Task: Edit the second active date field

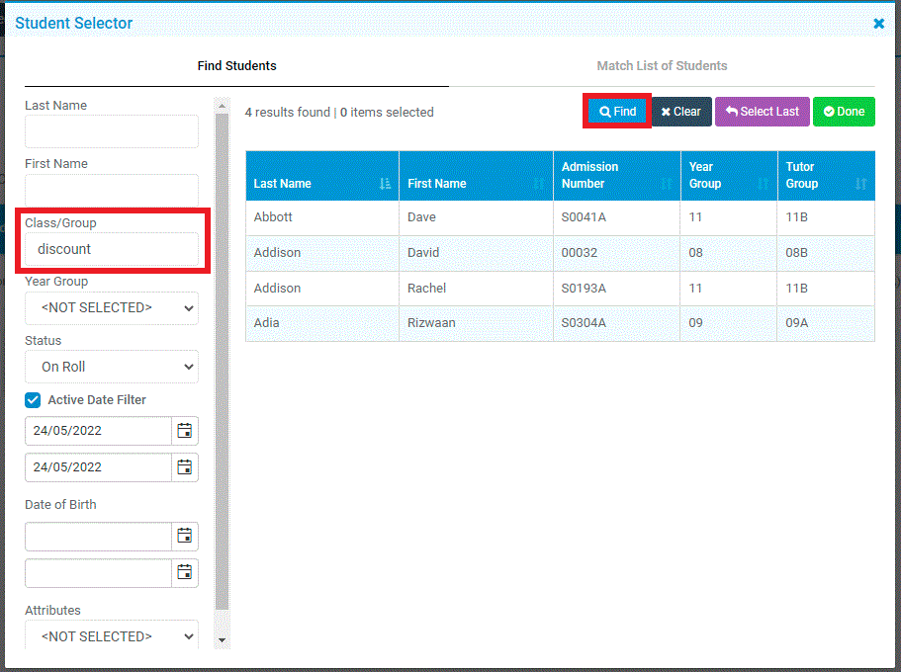Action: [x=98, y=467]
